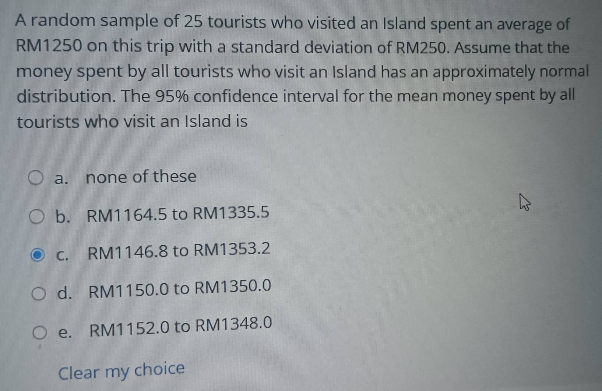Click the "e." option letter
This screenshot has width=602, height=391.
(65, 333)
